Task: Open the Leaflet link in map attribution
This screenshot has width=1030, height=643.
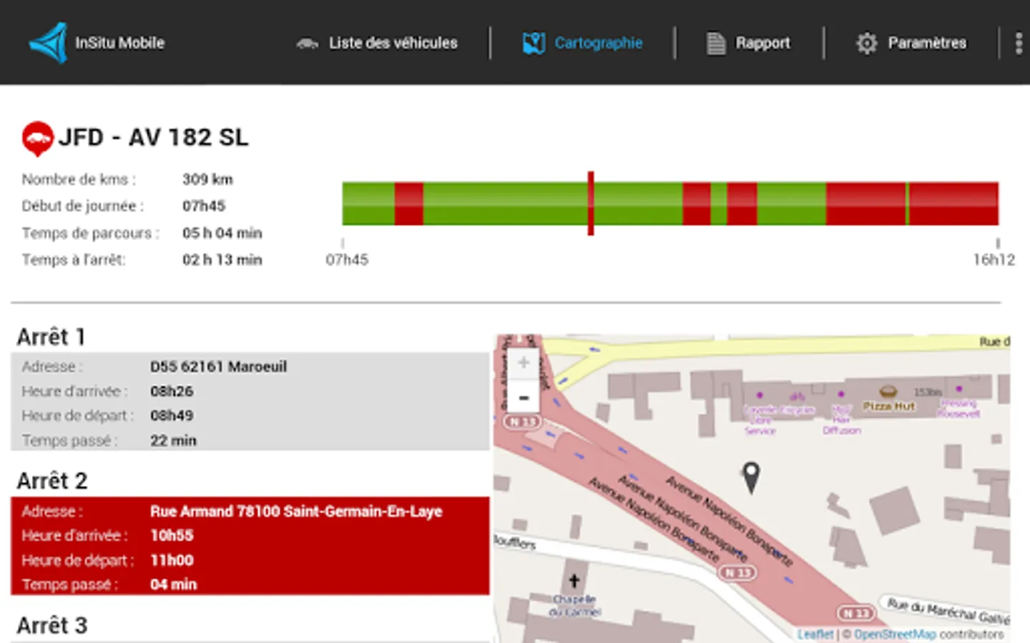Action: pos(815,634)
